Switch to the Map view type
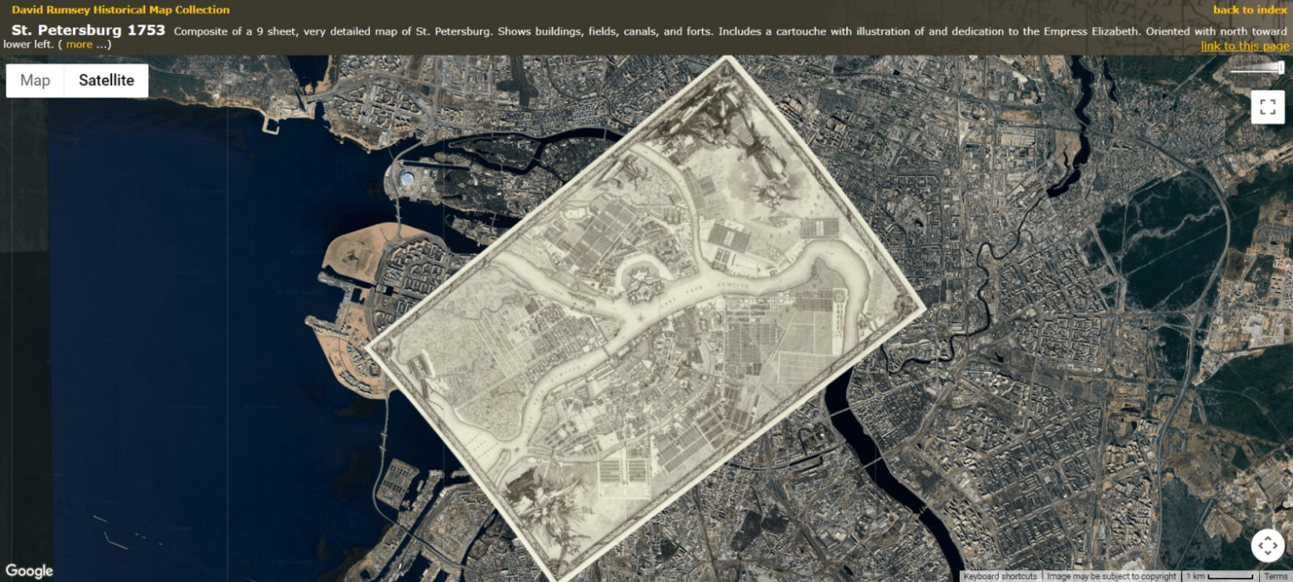The height and width of the screenshot is (582, 1293). click(x=36, y=80)
